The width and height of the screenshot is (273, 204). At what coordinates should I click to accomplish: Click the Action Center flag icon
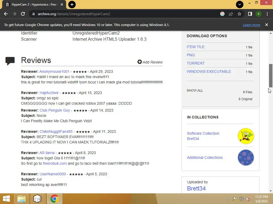(x=235, y=199)
